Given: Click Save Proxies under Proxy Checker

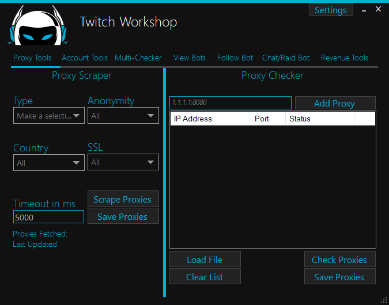Looking at the screenshot, I should (340, 276).
